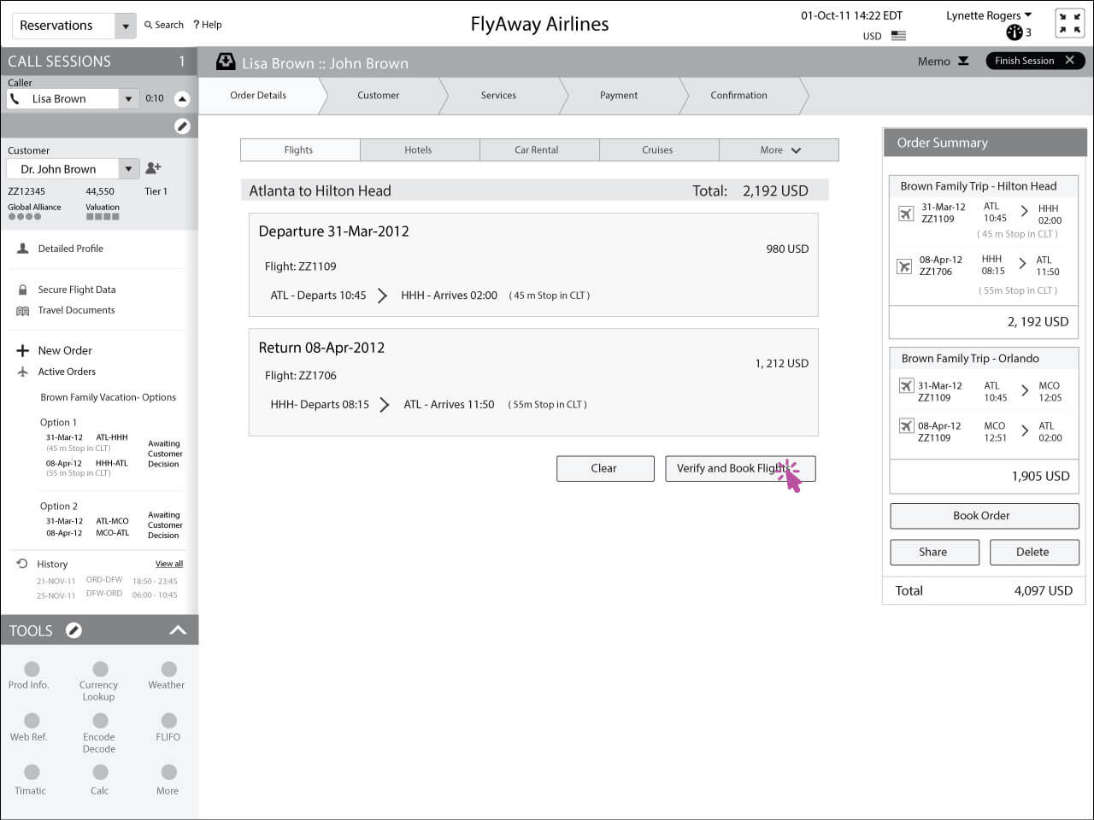1094x820 pixels.
Task: Click View all in History
Action: 168,564
